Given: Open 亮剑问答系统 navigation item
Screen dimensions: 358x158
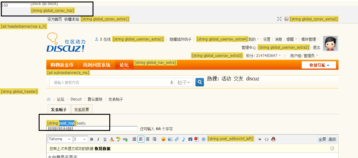Looking at the screenshot, I should coord(96,65).
